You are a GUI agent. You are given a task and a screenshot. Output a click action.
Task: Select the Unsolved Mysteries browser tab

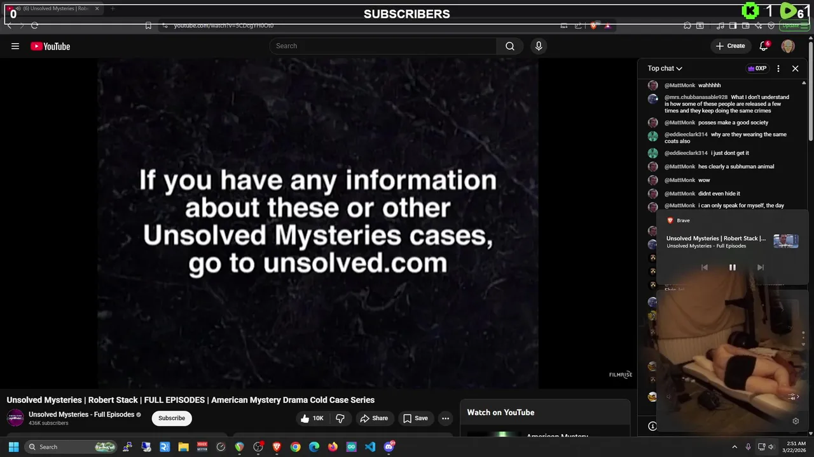[53, 9]
